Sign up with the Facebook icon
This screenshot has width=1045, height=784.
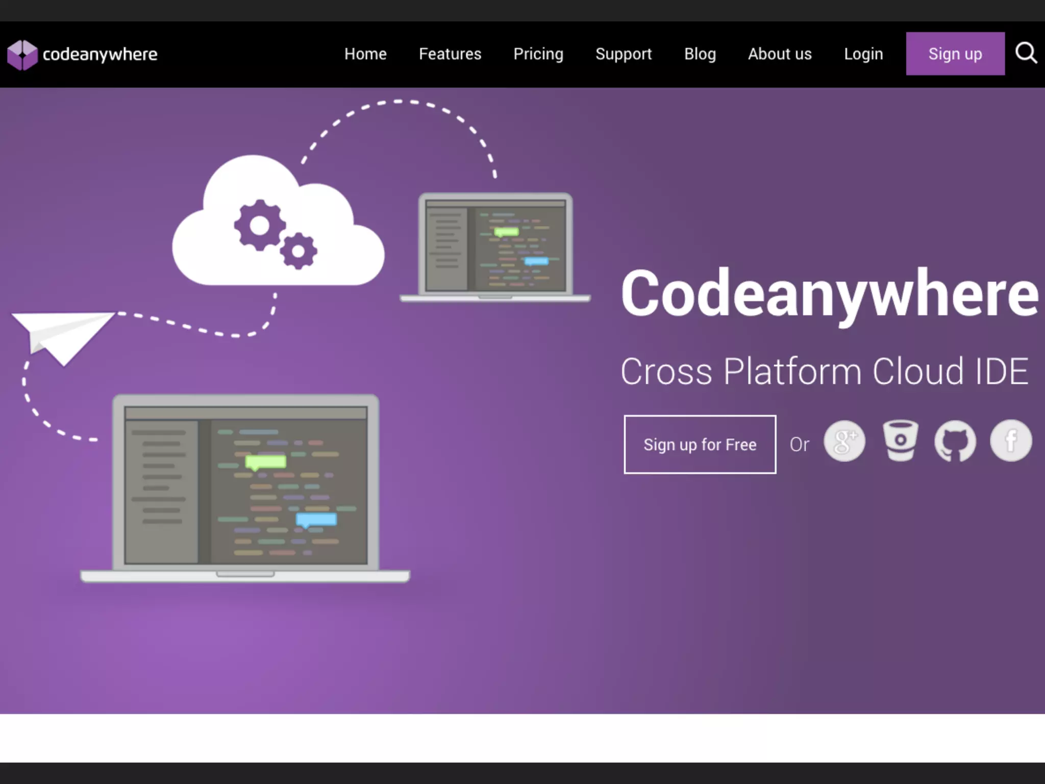coord(1011,440)
